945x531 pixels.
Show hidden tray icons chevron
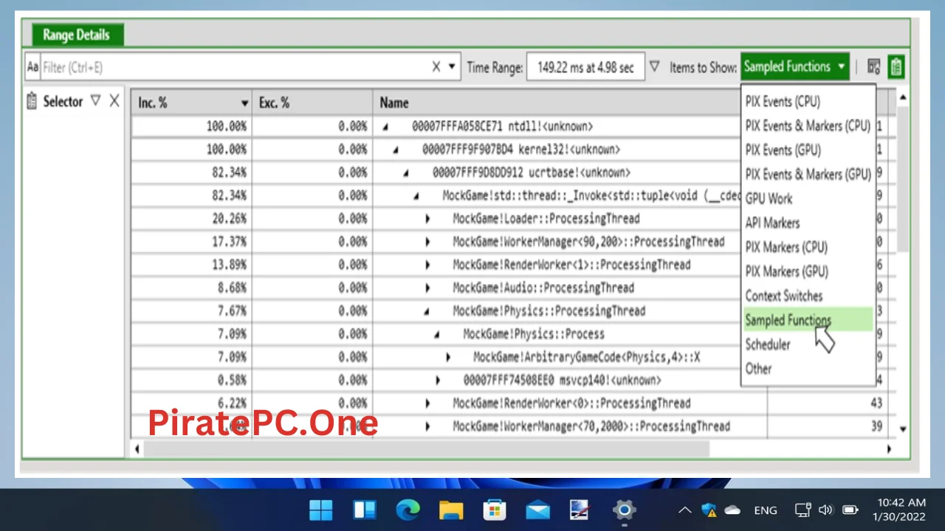click(x=684, y=510)
